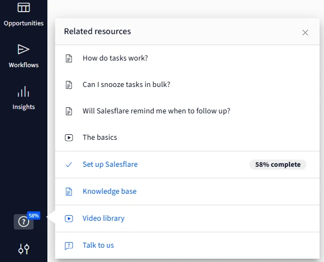Open Set up Salesflare

[x=110, y=165]
